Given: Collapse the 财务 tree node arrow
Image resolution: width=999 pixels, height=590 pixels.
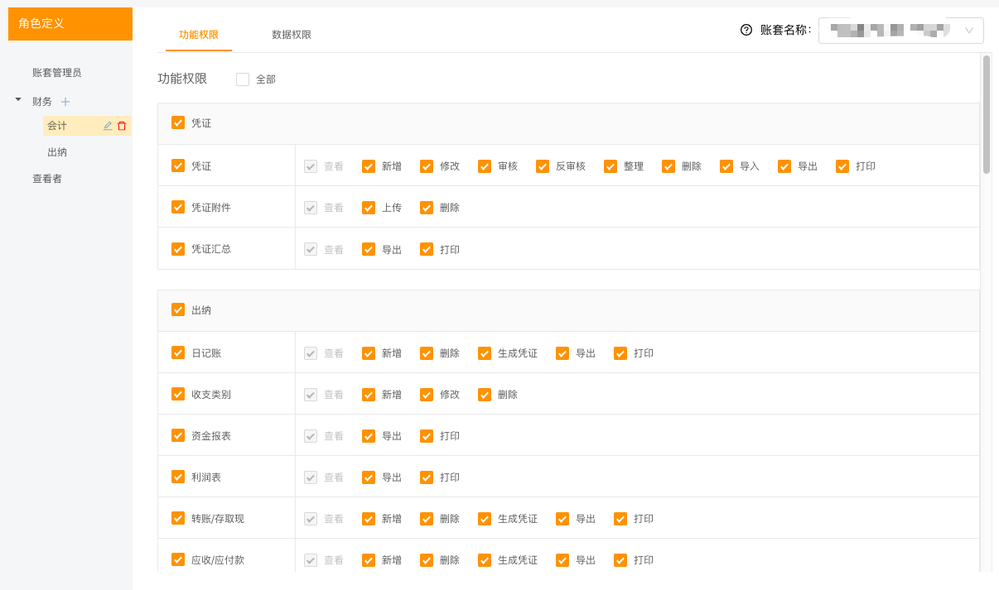Looking at the screenshot, I should (x=18, y=100).
